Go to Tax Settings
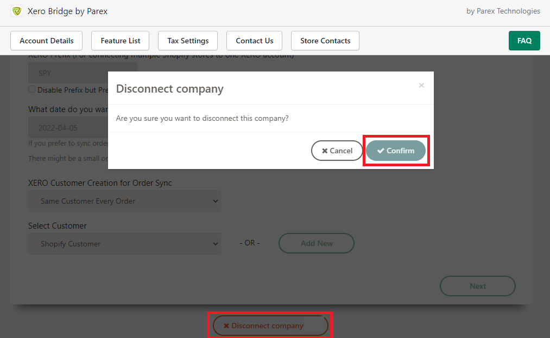Viewport: 550px width, 338px height. click(x=188, y=41)
